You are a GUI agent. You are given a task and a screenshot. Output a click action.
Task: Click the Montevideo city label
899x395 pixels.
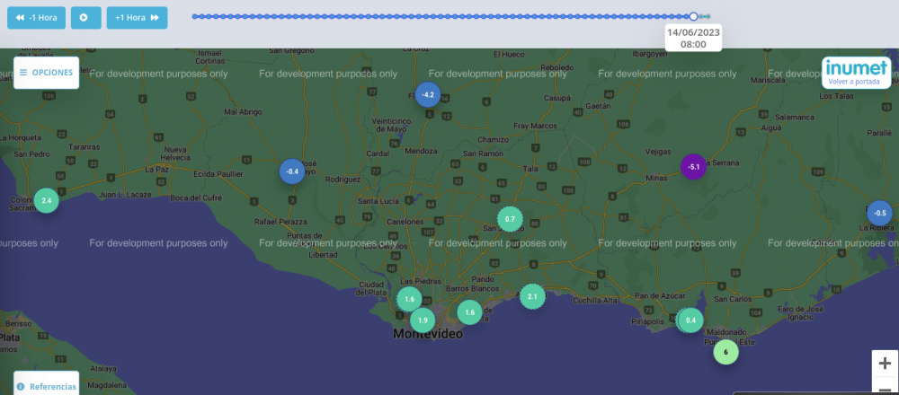428,334
